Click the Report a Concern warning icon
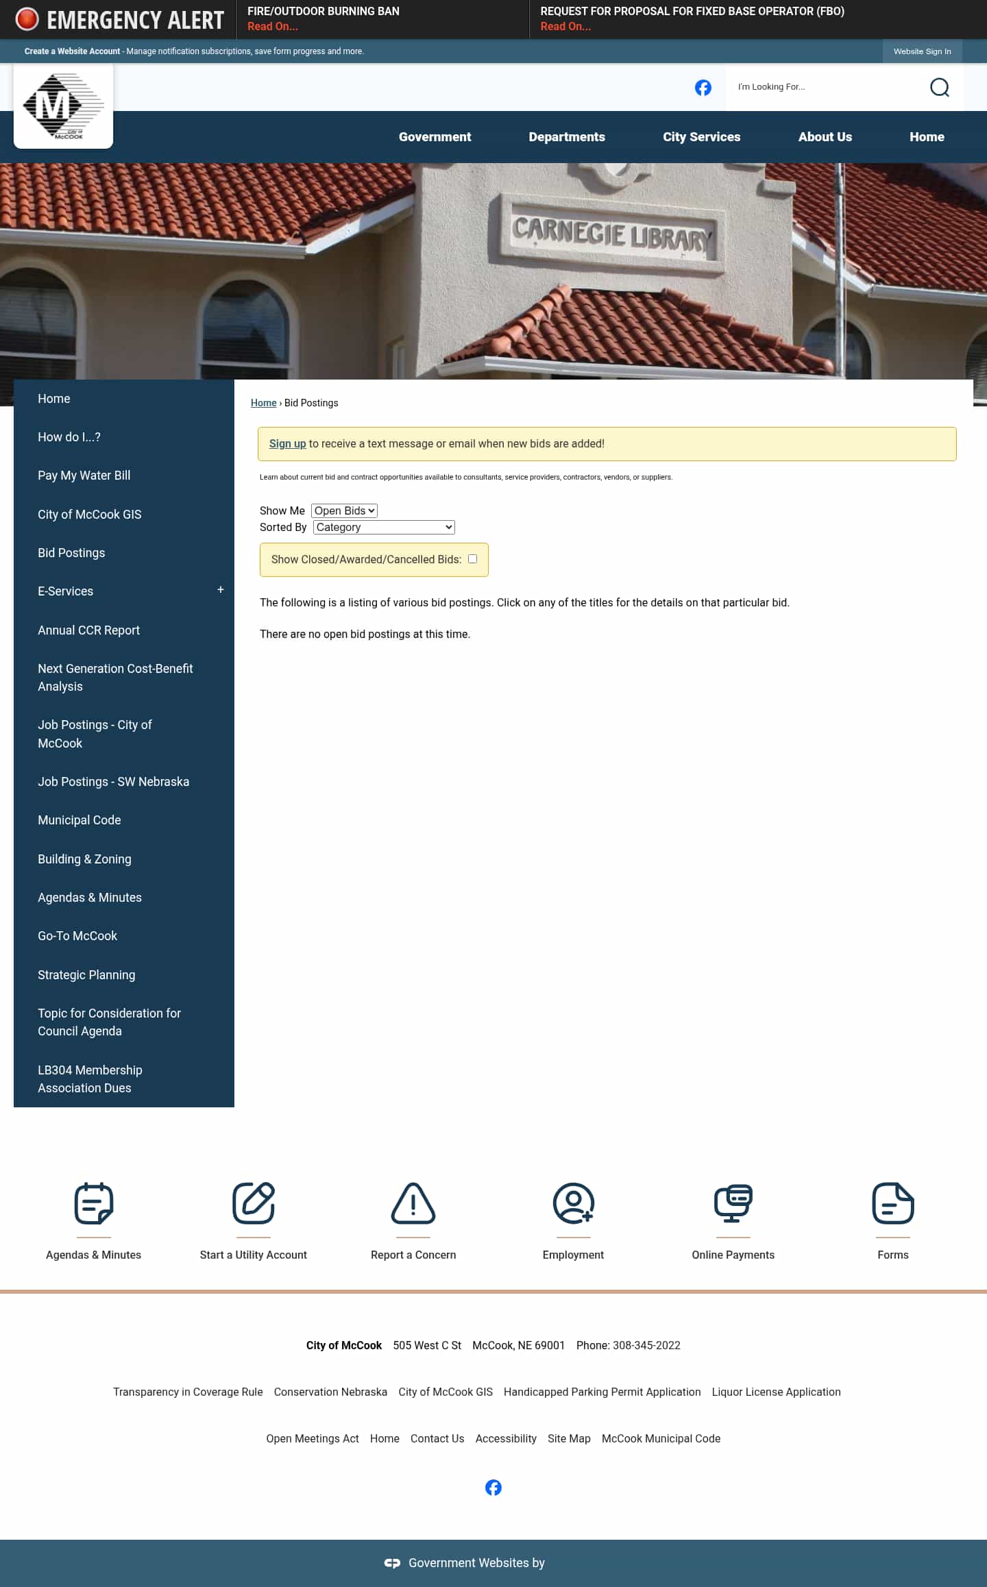The image size is (987, 1587). [413, 1203]
